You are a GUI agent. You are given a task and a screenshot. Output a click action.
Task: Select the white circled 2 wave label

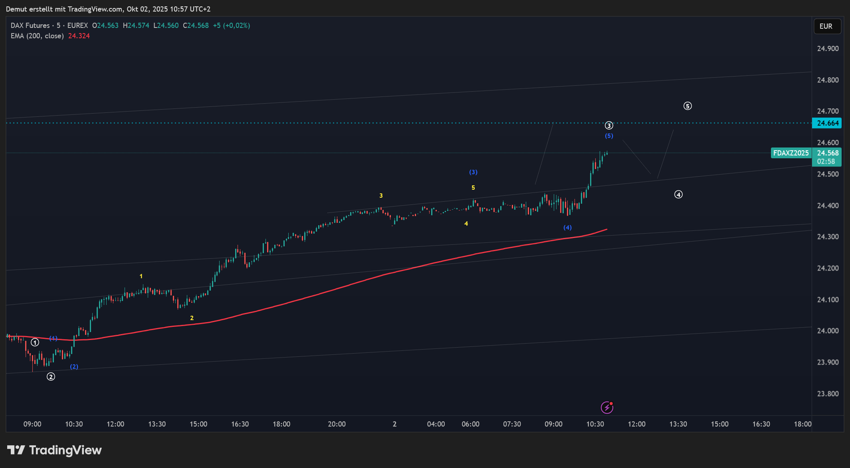tap(51, 377)
